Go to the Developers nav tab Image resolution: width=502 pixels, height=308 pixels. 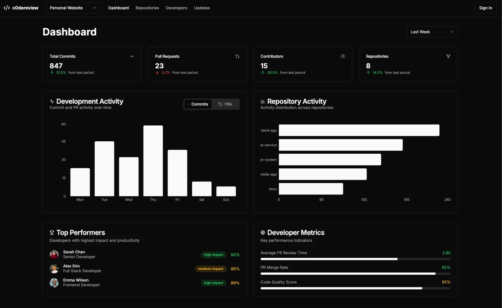tap(176, 8)
